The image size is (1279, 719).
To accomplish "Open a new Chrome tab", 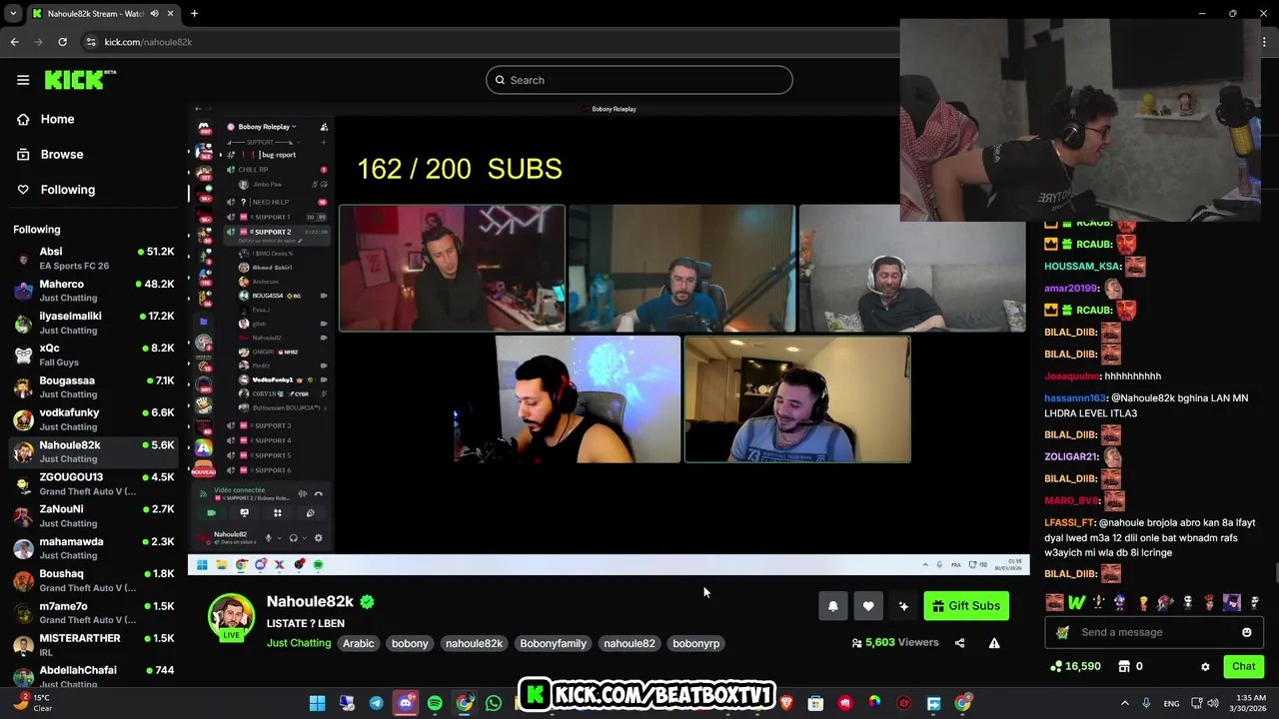I will point(194,13).
